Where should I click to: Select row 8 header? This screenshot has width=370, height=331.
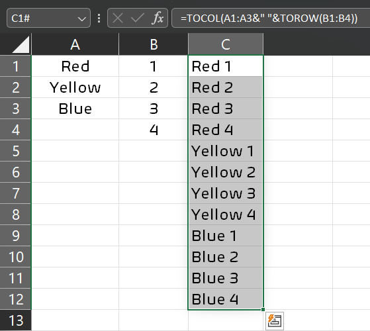[16, 214]
